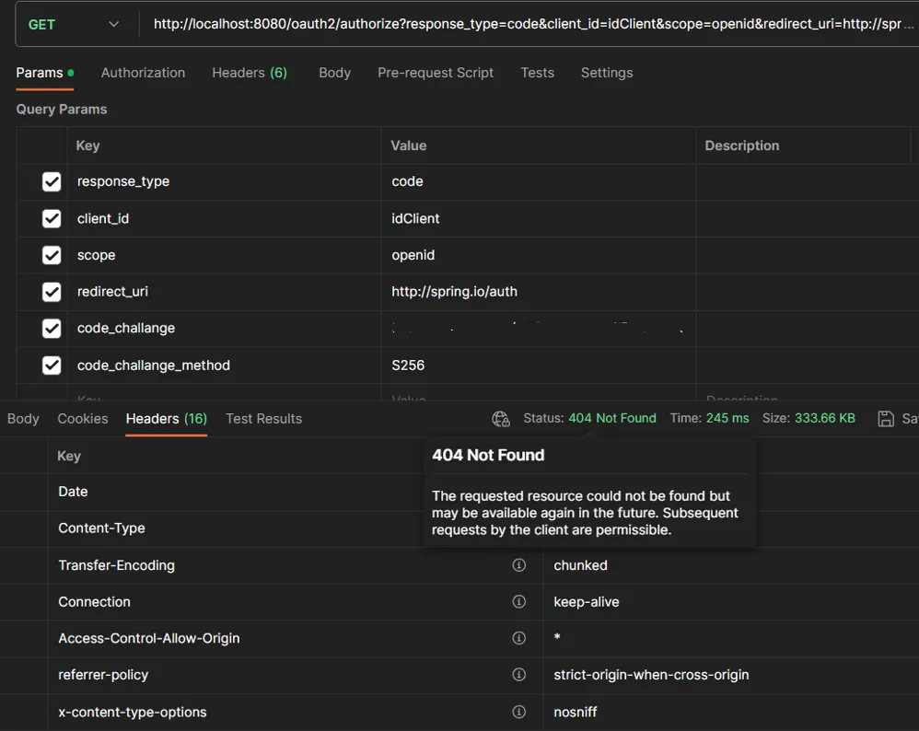The width and height of the screenshot is (919, 731).
Task: Uncheck the client_id parameter checkbox
Action: (52, 218)
